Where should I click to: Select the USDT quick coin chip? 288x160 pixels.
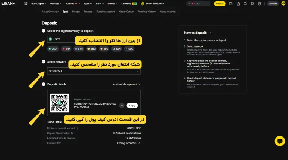click(x=53, y=49)
